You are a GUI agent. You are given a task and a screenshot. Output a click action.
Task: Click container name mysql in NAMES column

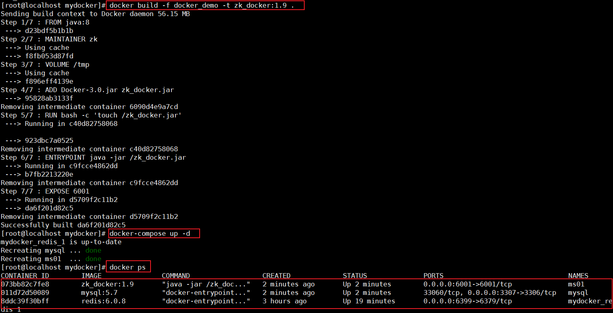click(x=578, y=293)
